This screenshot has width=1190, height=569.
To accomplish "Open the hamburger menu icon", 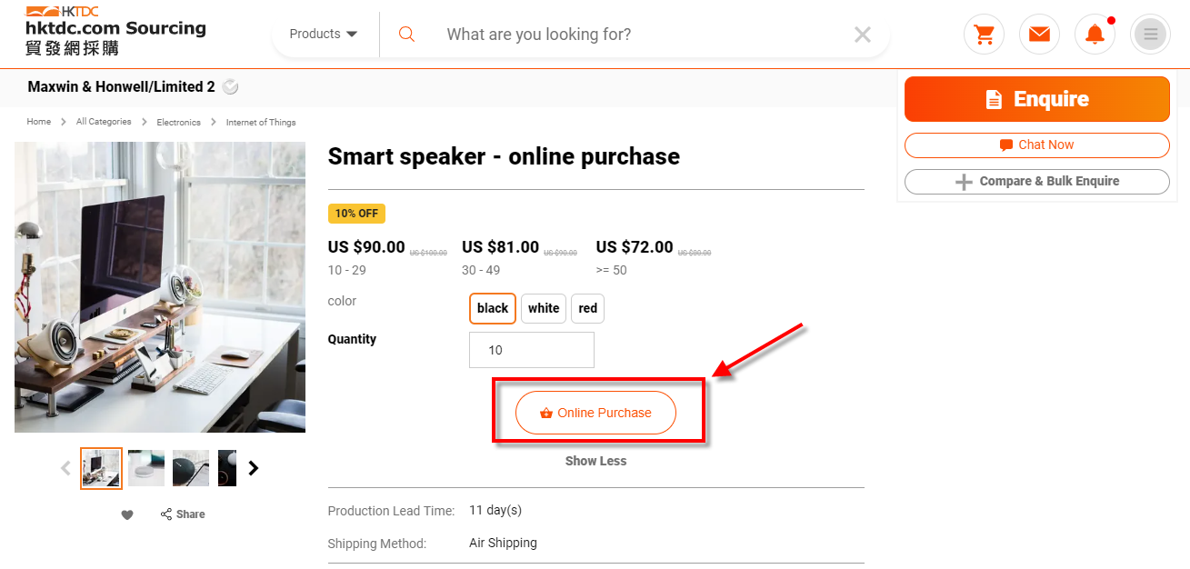I will point(1150,35).
